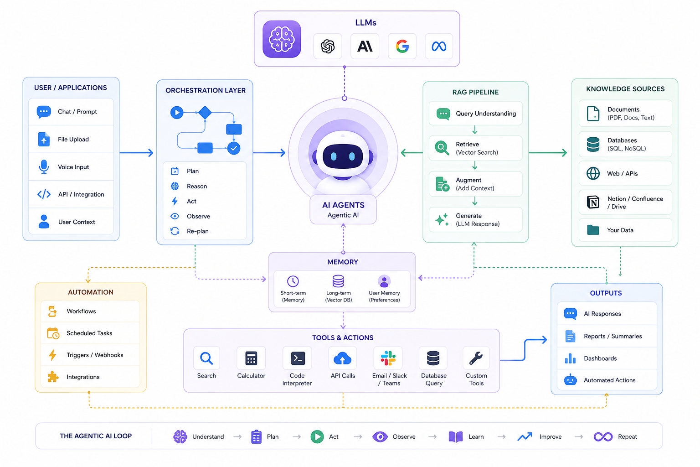The height and width of the screenshot is (467, 700).
Task: Click the green Act play icon
Action: tap(317, 437)
